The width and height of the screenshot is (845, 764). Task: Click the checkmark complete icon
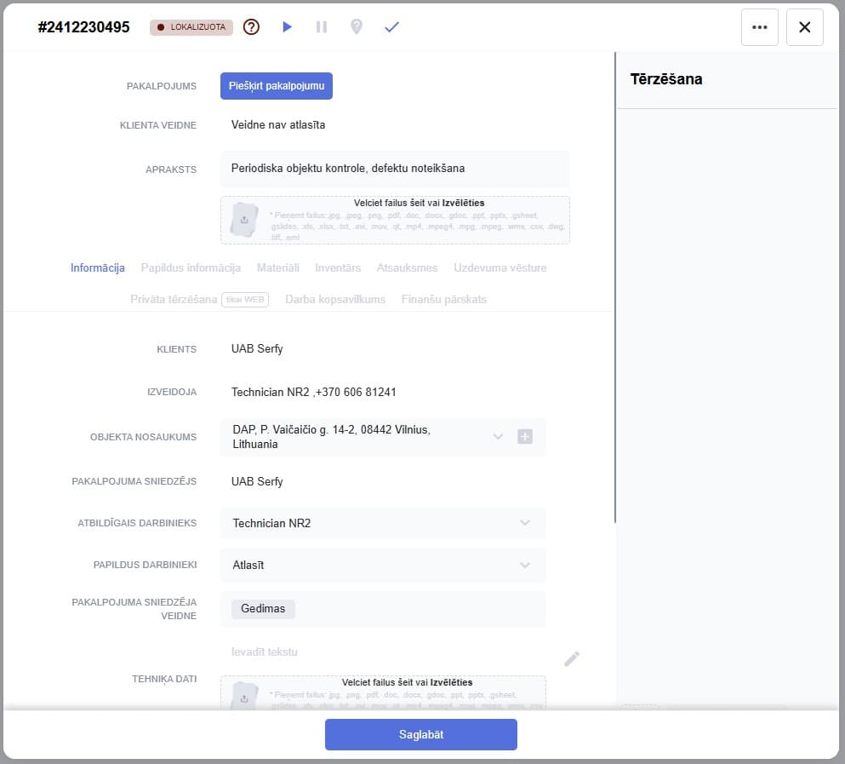click(x=391, y=27)
